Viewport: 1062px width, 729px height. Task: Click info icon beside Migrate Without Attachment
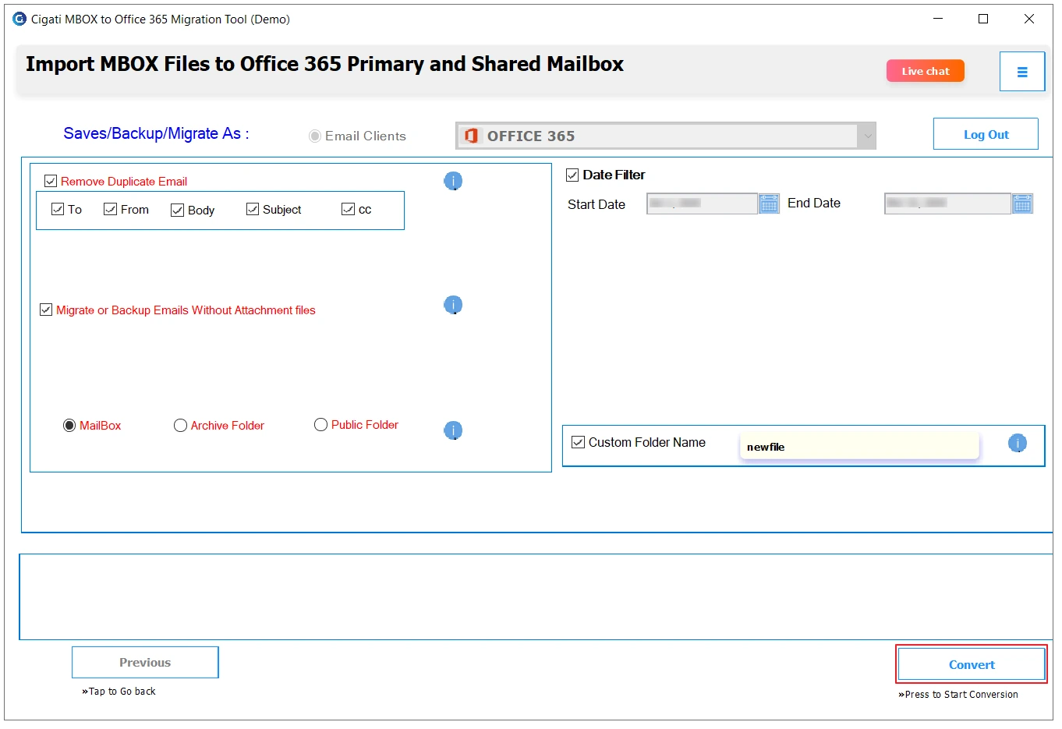pos(453,305)
